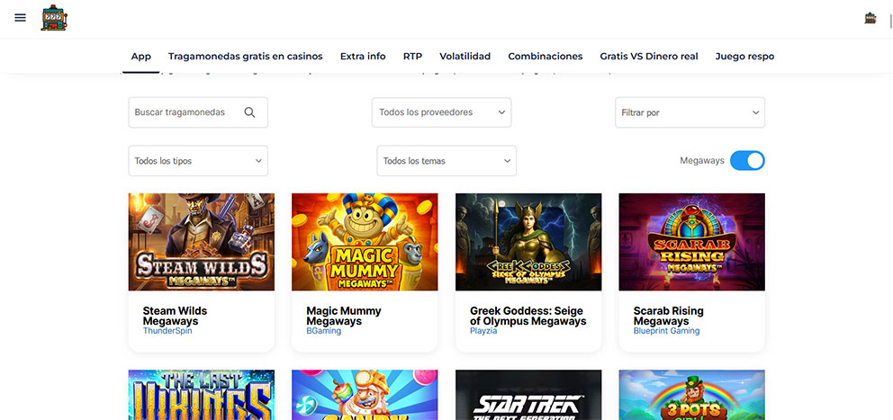This screenshot has height=420, width=893.
Task: Click the Blueprint Gaming provider link
Action: tap(666, 331)
